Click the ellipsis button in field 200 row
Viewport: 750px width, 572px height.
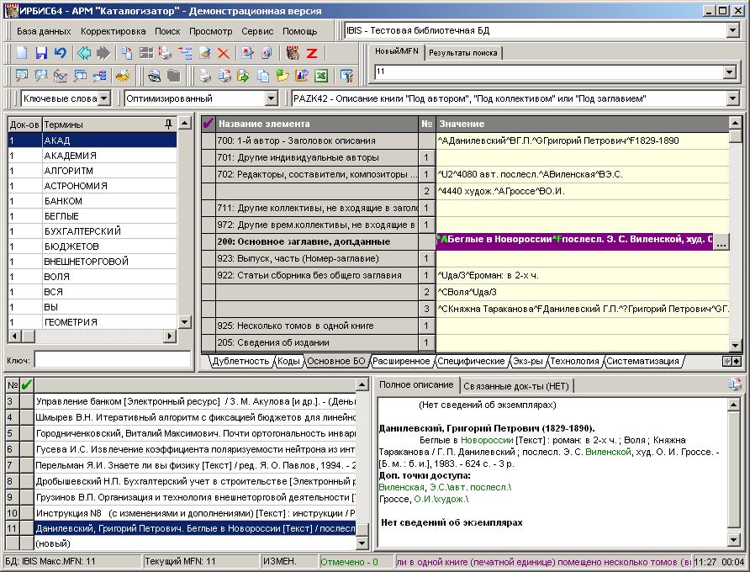tap(721, 241)
